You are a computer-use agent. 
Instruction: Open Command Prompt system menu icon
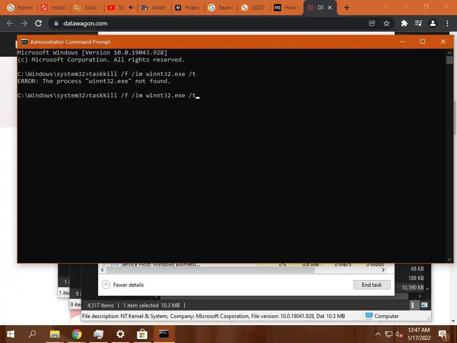coord(25,42)
